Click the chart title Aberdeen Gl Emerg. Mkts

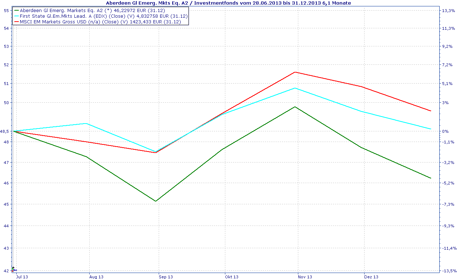pyautogui.click(x=228, y=3)
